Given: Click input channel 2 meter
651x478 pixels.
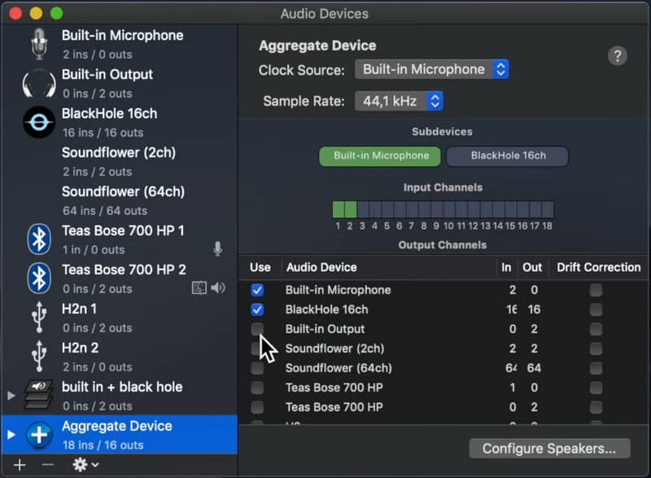Looking at the screenshot, I should coord(351,209).
